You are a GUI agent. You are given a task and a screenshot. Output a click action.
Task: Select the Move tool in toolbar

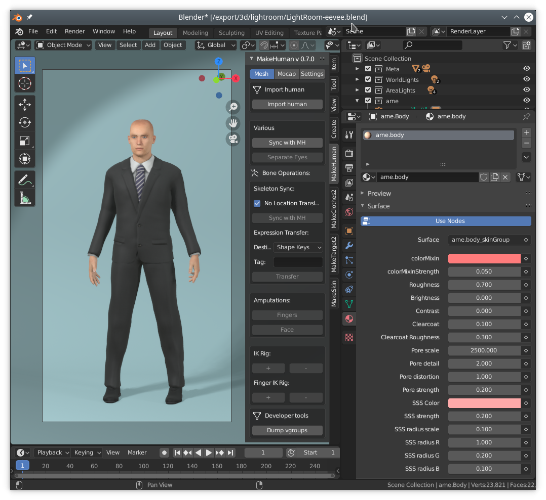(x=25, y=104)
